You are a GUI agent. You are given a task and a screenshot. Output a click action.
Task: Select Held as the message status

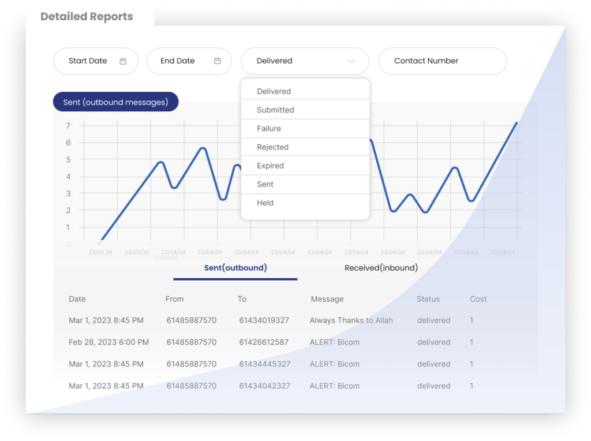point(264,203)
